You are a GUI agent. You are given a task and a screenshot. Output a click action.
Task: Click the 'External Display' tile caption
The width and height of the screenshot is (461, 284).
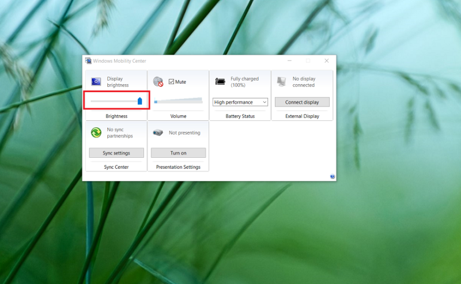pos(302,116)
